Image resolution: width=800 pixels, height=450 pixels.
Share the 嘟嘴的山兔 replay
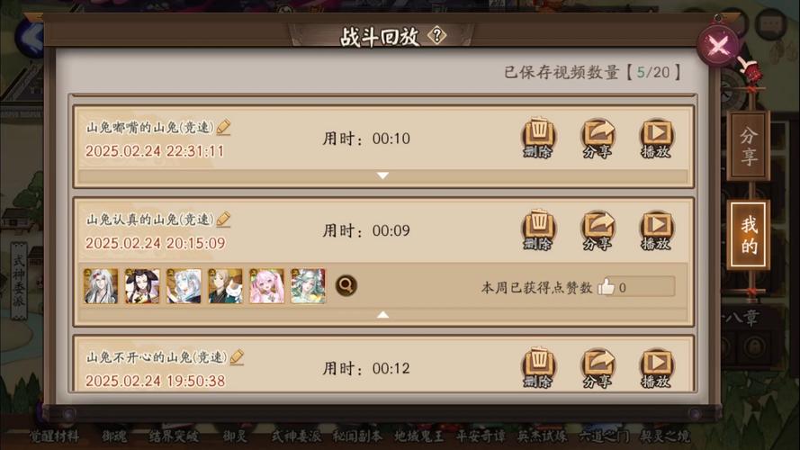pyautogui.click(x=598, y=139)
